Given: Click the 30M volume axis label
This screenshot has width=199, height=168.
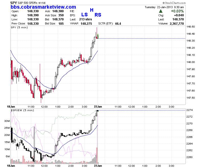Looking at the screenshot, I should (x=7, y=121).
